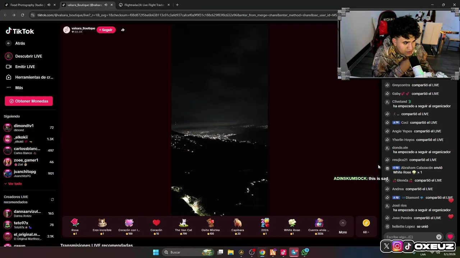
Task: Mute the Food Photography Studio tab audio
Action: pos(49,5)
